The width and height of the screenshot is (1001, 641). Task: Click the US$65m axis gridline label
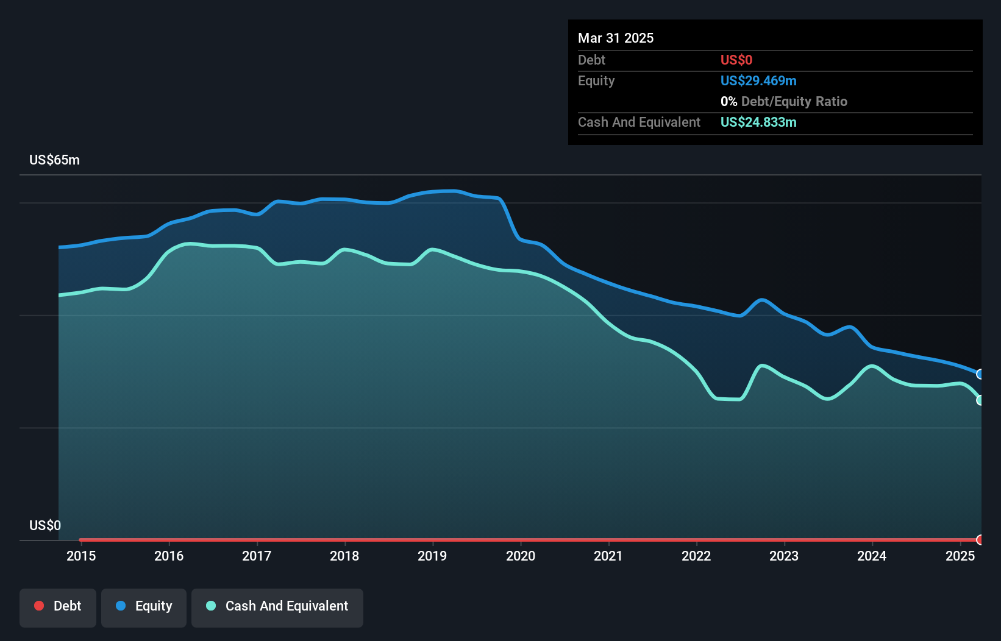[x=54, y=160]
